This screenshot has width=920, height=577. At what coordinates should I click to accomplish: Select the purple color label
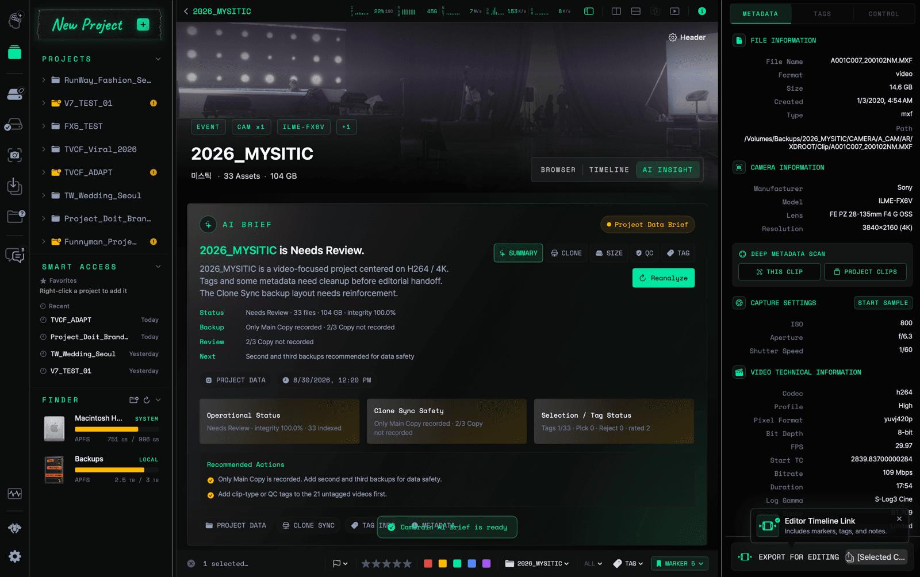(x=486, y=564)
